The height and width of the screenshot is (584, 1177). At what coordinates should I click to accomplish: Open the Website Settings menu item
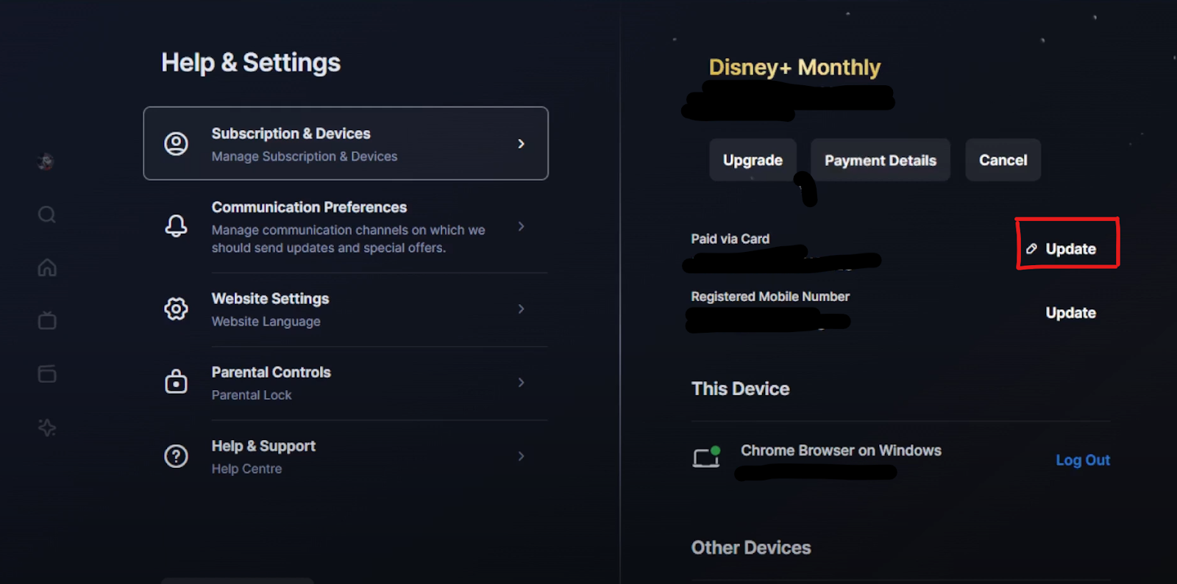coord(346,309)
